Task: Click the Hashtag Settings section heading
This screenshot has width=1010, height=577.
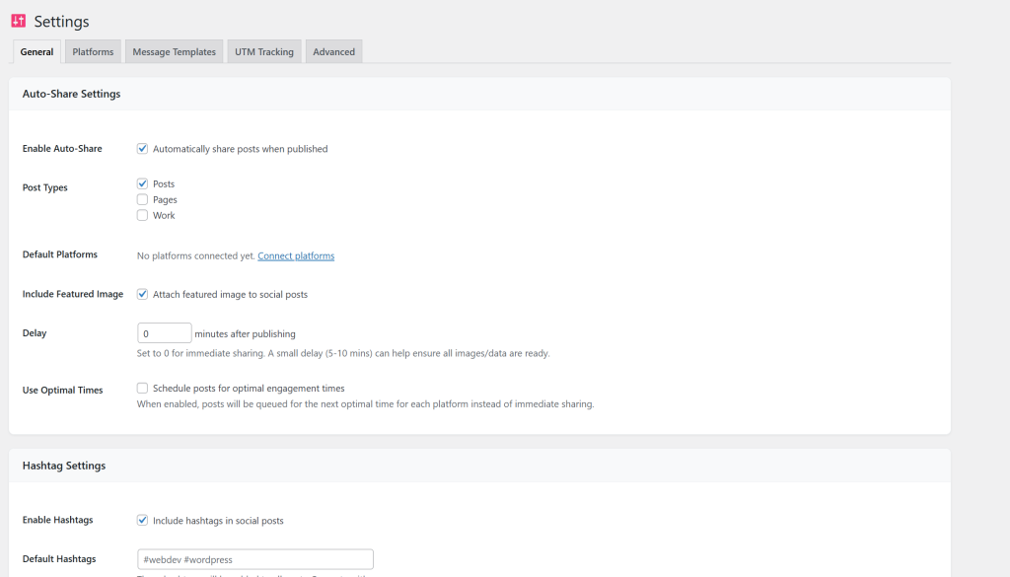Action: (x=64, y=466)
